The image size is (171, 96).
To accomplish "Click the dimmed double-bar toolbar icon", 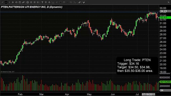I will pos(64,2).
